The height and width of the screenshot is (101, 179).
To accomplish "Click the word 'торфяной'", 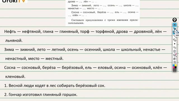I will tap(105, 31).
